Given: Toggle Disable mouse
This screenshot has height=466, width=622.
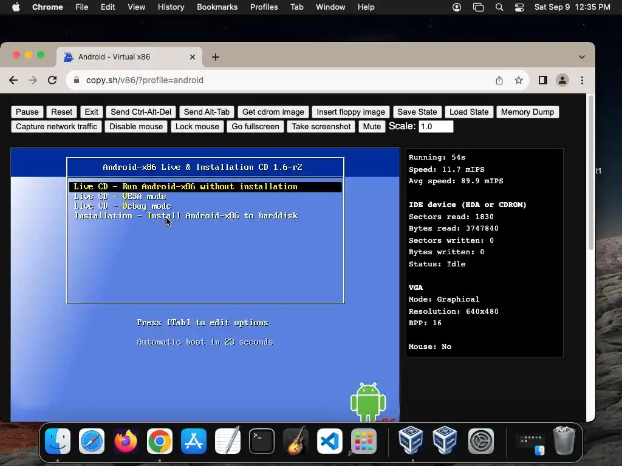Looking at the screenshot, I should click(x=136, y=127).
